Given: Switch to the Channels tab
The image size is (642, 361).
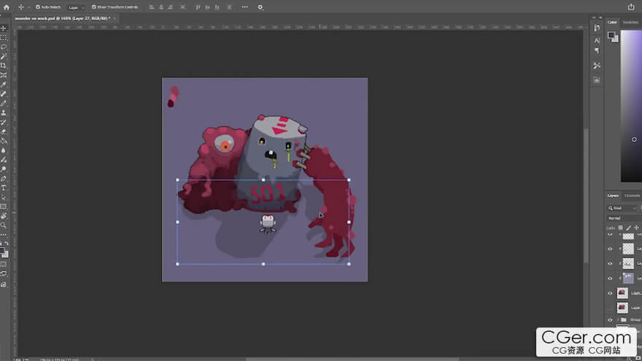Looking at the screenshot, I should coord(632,195).
